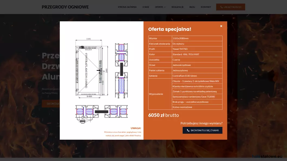Navigate to the BLOG page
Image resolution: width=287 pixels, height=161 pixels.
click(x=192, y=7)
